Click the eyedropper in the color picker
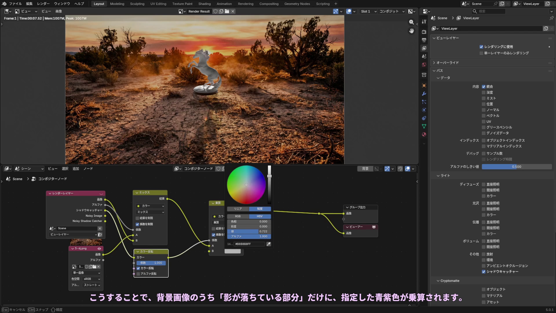 click(x=268, y=244)
